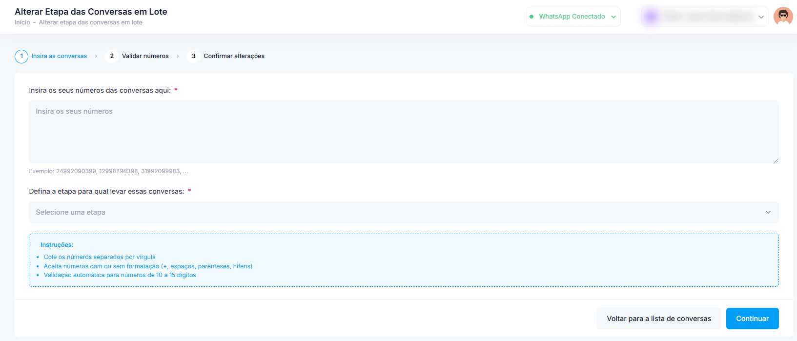Click the blurred purple account icon
This screenshot has height=341, width=797.
pyautogui.click(x=651, y=17)
